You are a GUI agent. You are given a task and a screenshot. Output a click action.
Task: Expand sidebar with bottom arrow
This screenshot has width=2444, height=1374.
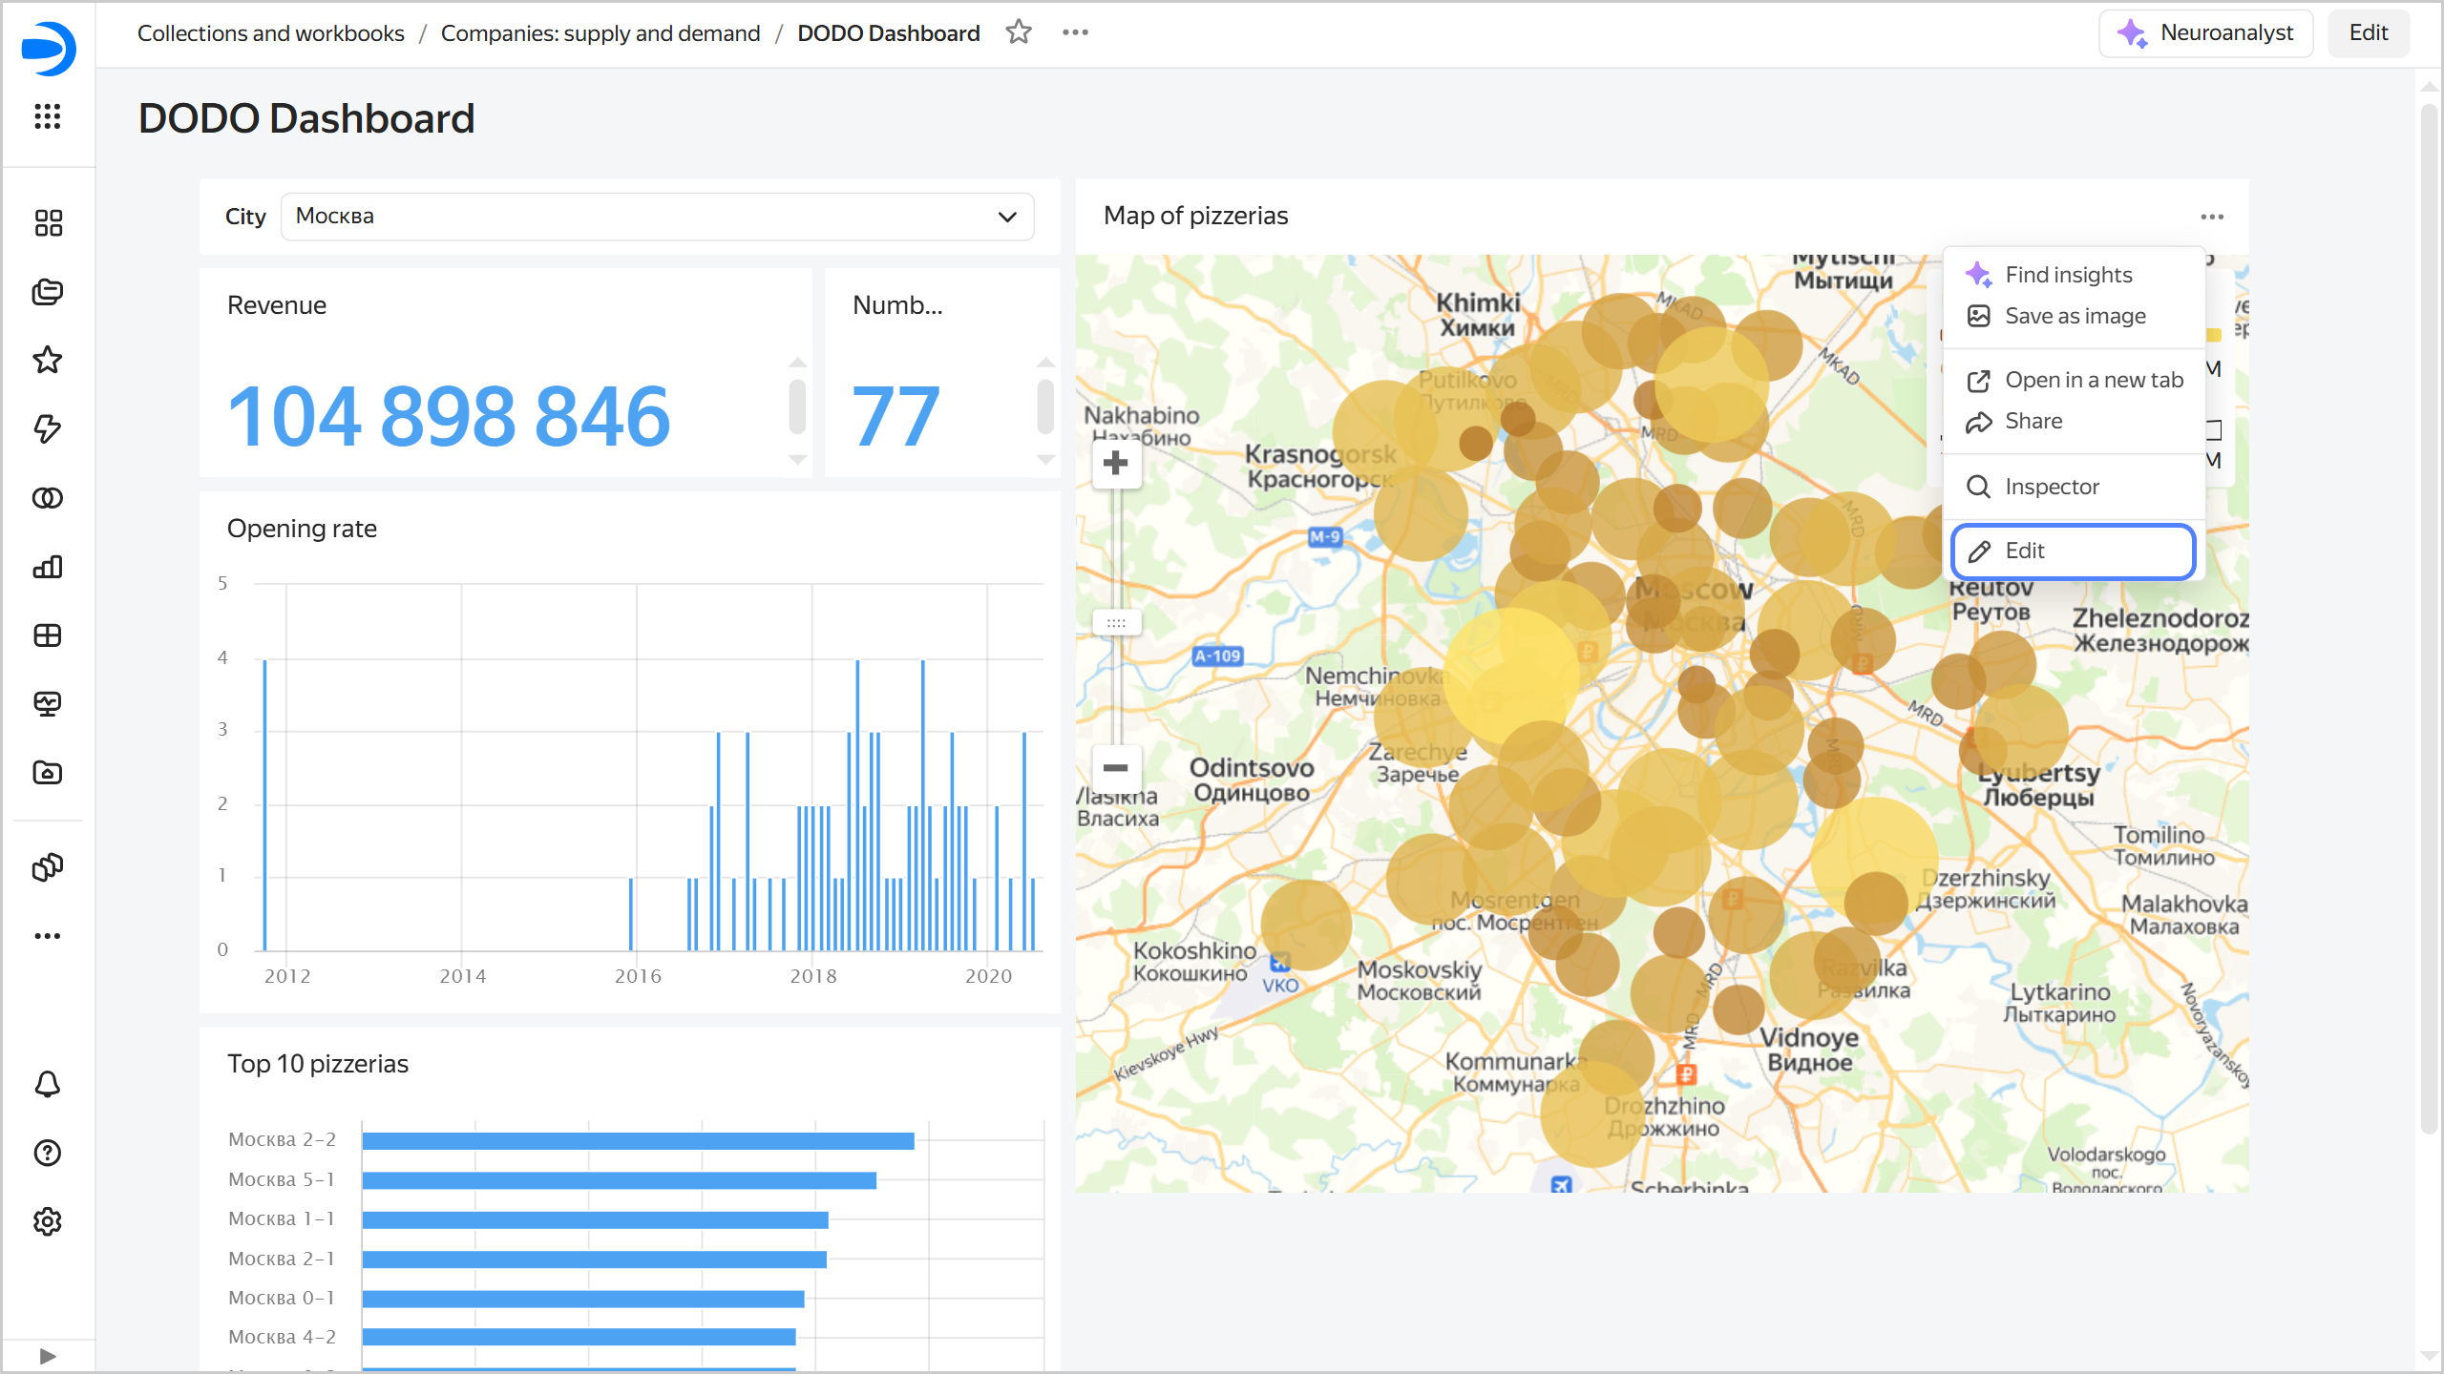(x=48, y=1355)
